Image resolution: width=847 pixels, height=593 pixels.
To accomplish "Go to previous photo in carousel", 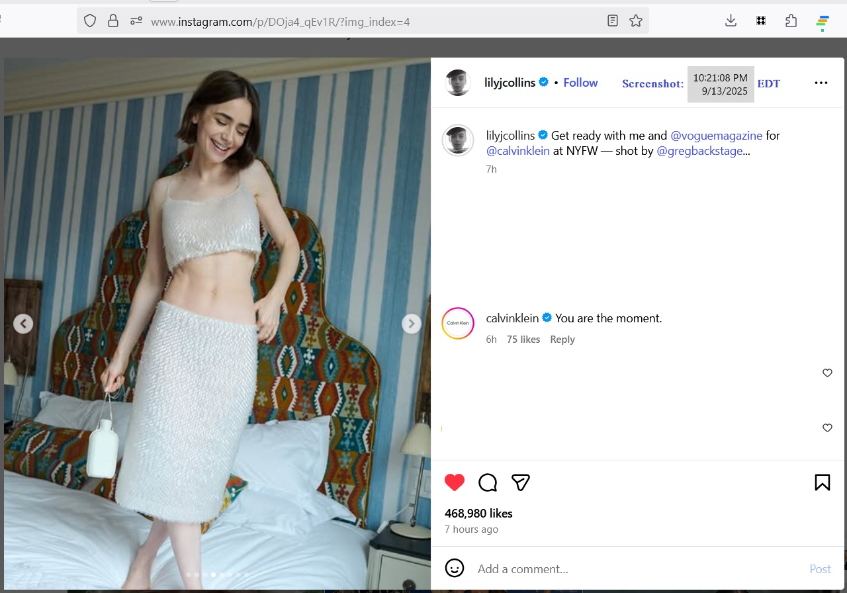I will tap(23, 324).
